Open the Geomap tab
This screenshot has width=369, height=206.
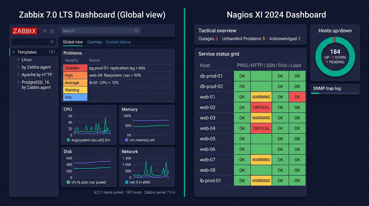(x=94, y=42)
